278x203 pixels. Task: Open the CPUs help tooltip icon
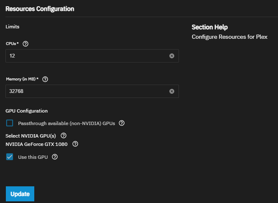coord(26,44)
